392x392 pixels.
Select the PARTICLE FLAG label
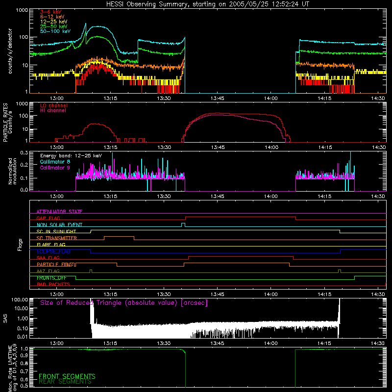click(x=56, y=264)
